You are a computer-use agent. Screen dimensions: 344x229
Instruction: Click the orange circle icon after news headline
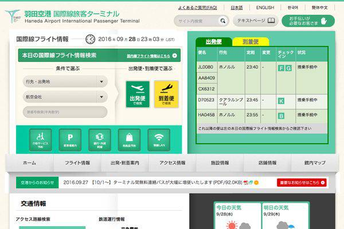tap(256, 182)
